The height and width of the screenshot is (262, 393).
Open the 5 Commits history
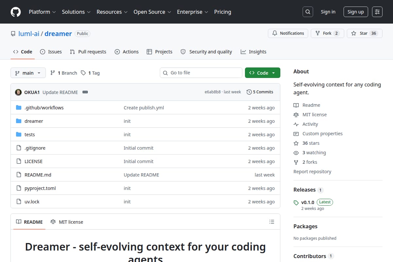pyautogui.click(x=260, y=92)
